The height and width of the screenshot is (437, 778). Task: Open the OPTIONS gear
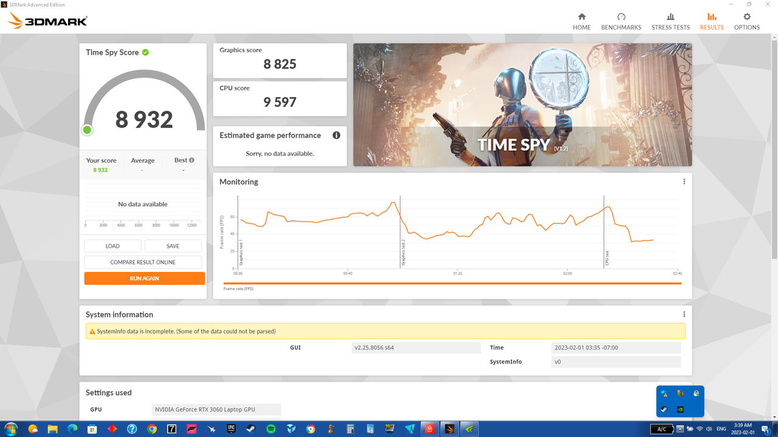(x=746, y=20)
